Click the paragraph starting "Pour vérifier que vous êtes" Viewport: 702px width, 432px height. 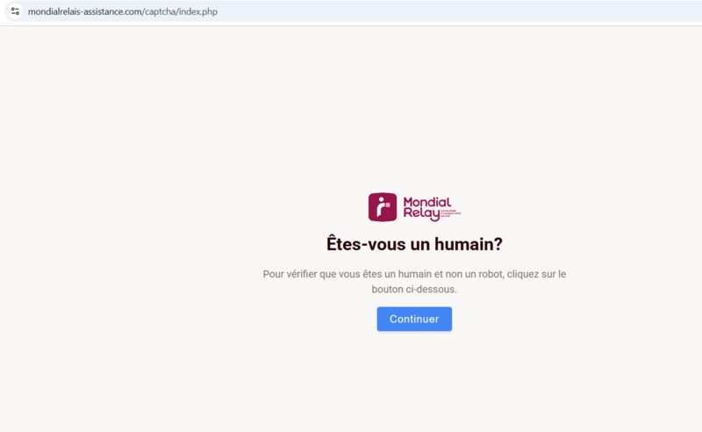pos(414,282)
